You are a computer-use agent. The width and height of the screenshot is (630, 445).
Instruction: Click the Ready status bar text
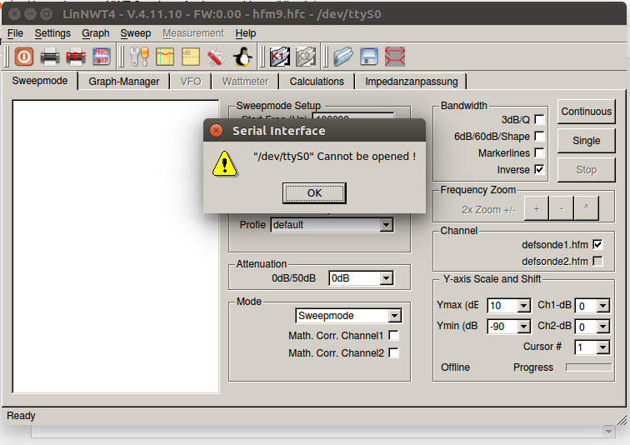point(21,416)
